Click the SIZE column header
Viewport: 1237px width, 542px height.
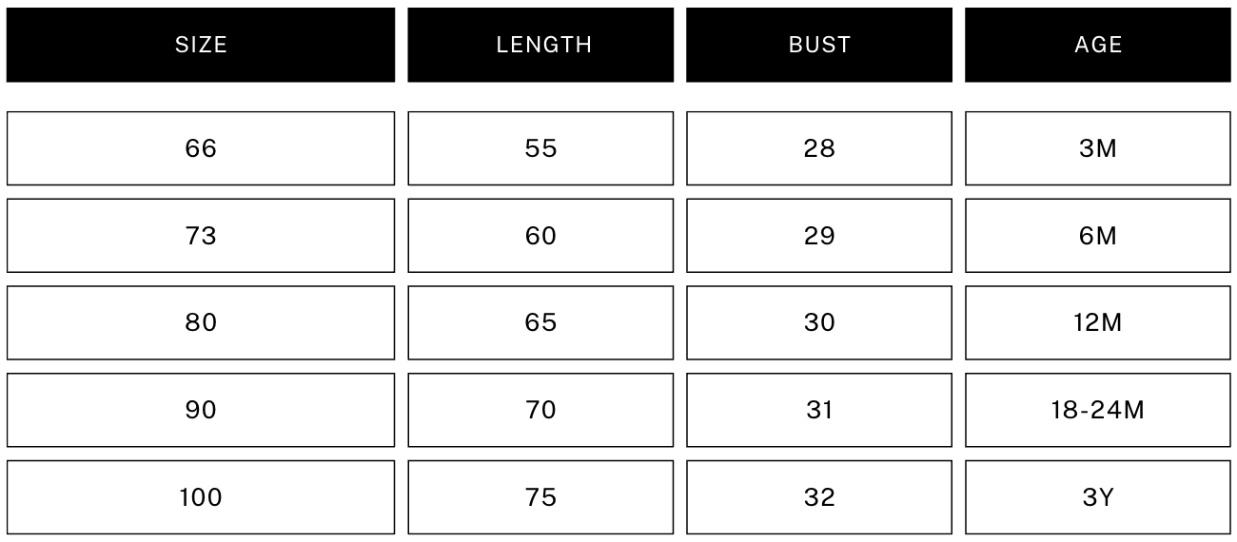(201, 45)
